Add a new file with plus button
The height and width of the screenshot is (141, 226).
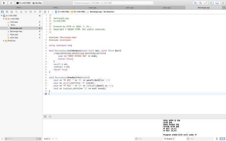pos(2,139)
